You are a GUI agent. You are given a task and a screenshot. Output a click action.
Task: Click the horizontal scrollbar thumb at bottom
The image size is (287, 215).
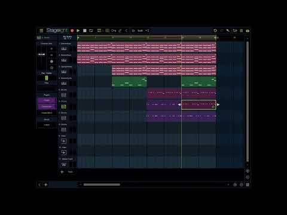point(102,185)
